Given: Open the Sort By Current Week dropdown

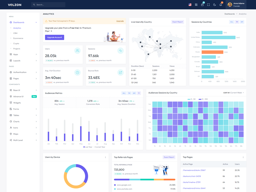Looking at the screenshot, I should click(x=234, y=93).
